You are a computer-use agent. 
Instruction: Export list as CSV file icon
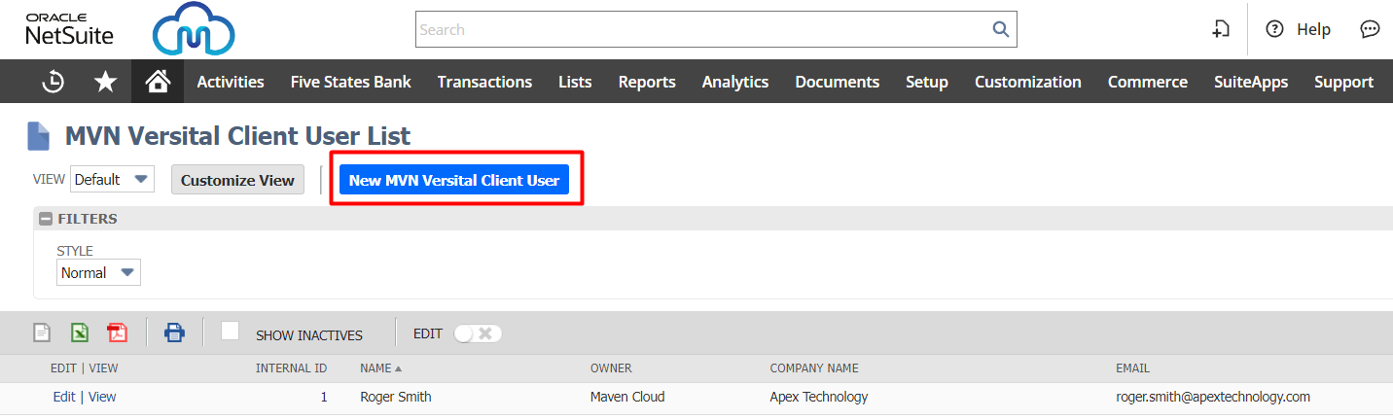pyautogui.click(x=42, y=333)
